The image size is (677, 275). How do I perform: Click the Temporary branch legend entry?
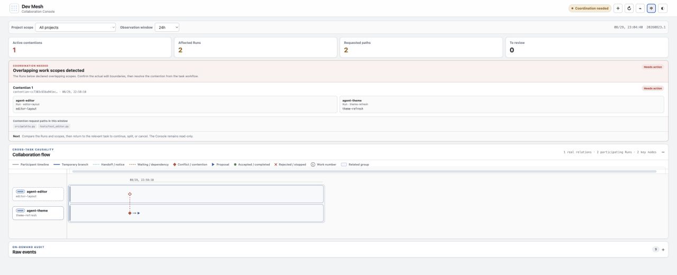pyautogui.click(x=71, y=164)
